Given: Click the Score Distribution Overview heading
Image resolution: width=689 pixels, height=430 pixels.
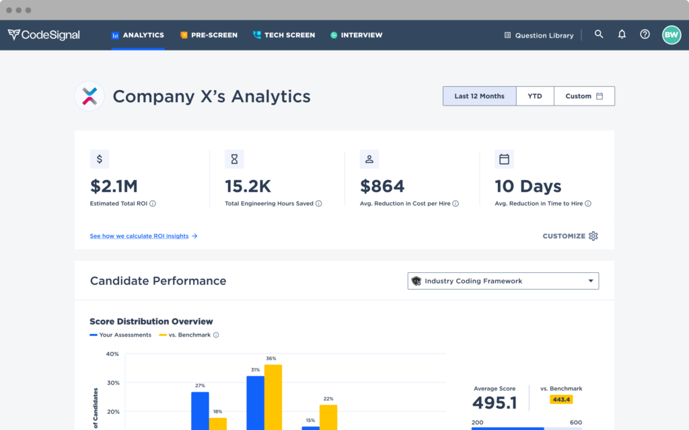Looking at the screenshot, I should pos(151,322).
